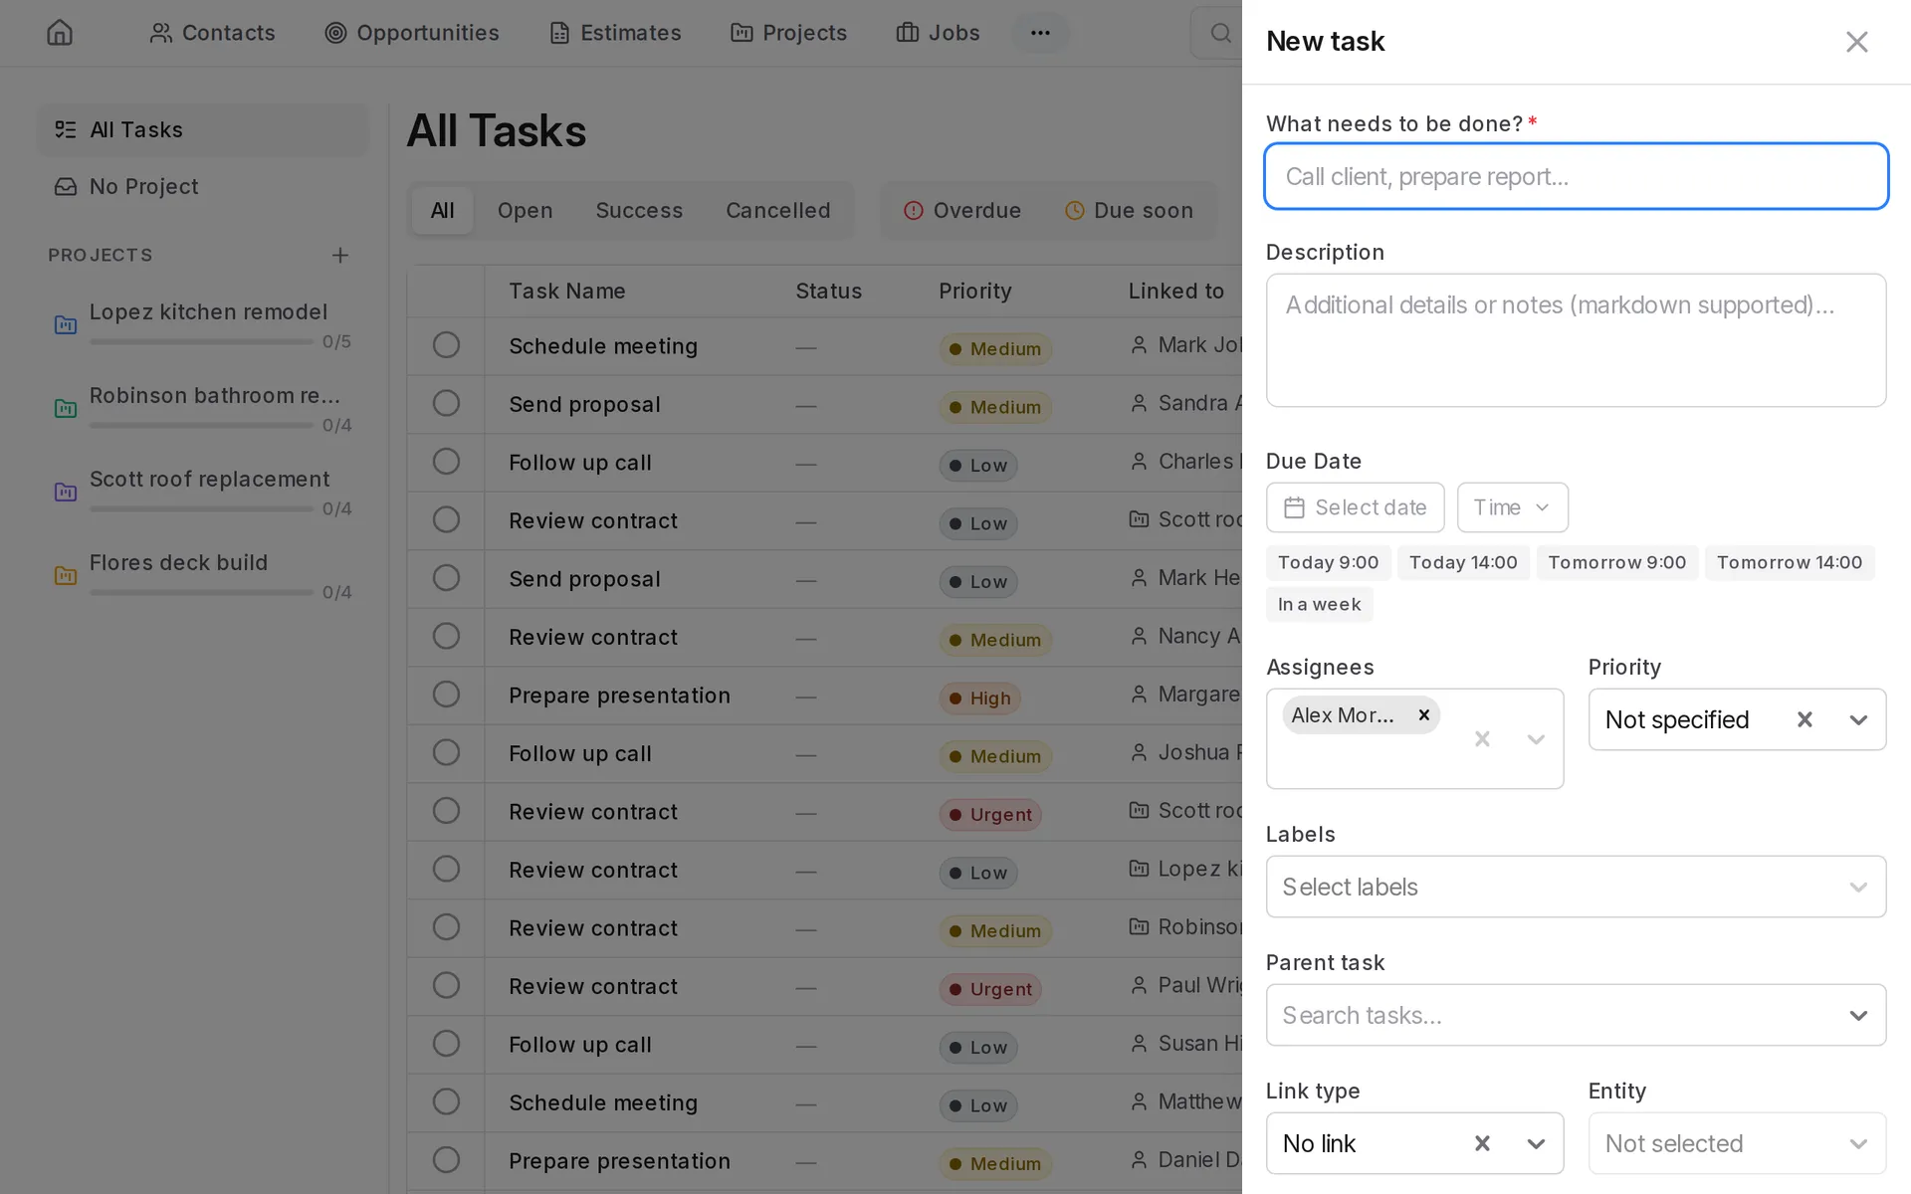Open the more options ellipsis menu
The height and width of the screenshot is (1194, 1911).
point(1040,33)
